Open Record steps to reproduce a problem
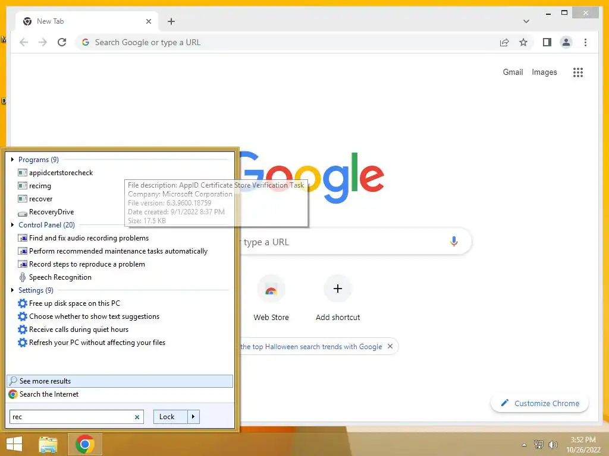Viewport: 609px width, 456px height. point(81,264)
